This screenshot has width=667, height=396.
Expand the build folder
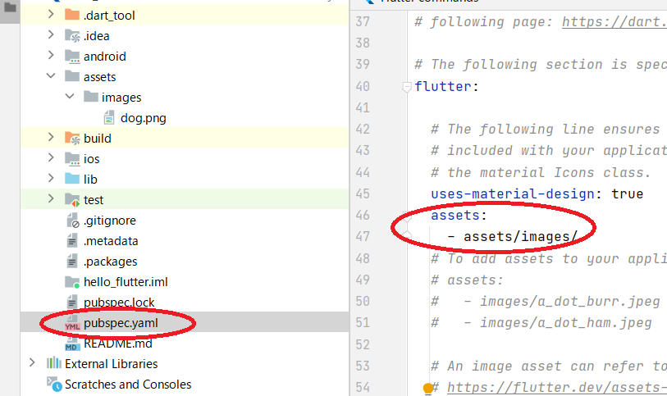51,137
